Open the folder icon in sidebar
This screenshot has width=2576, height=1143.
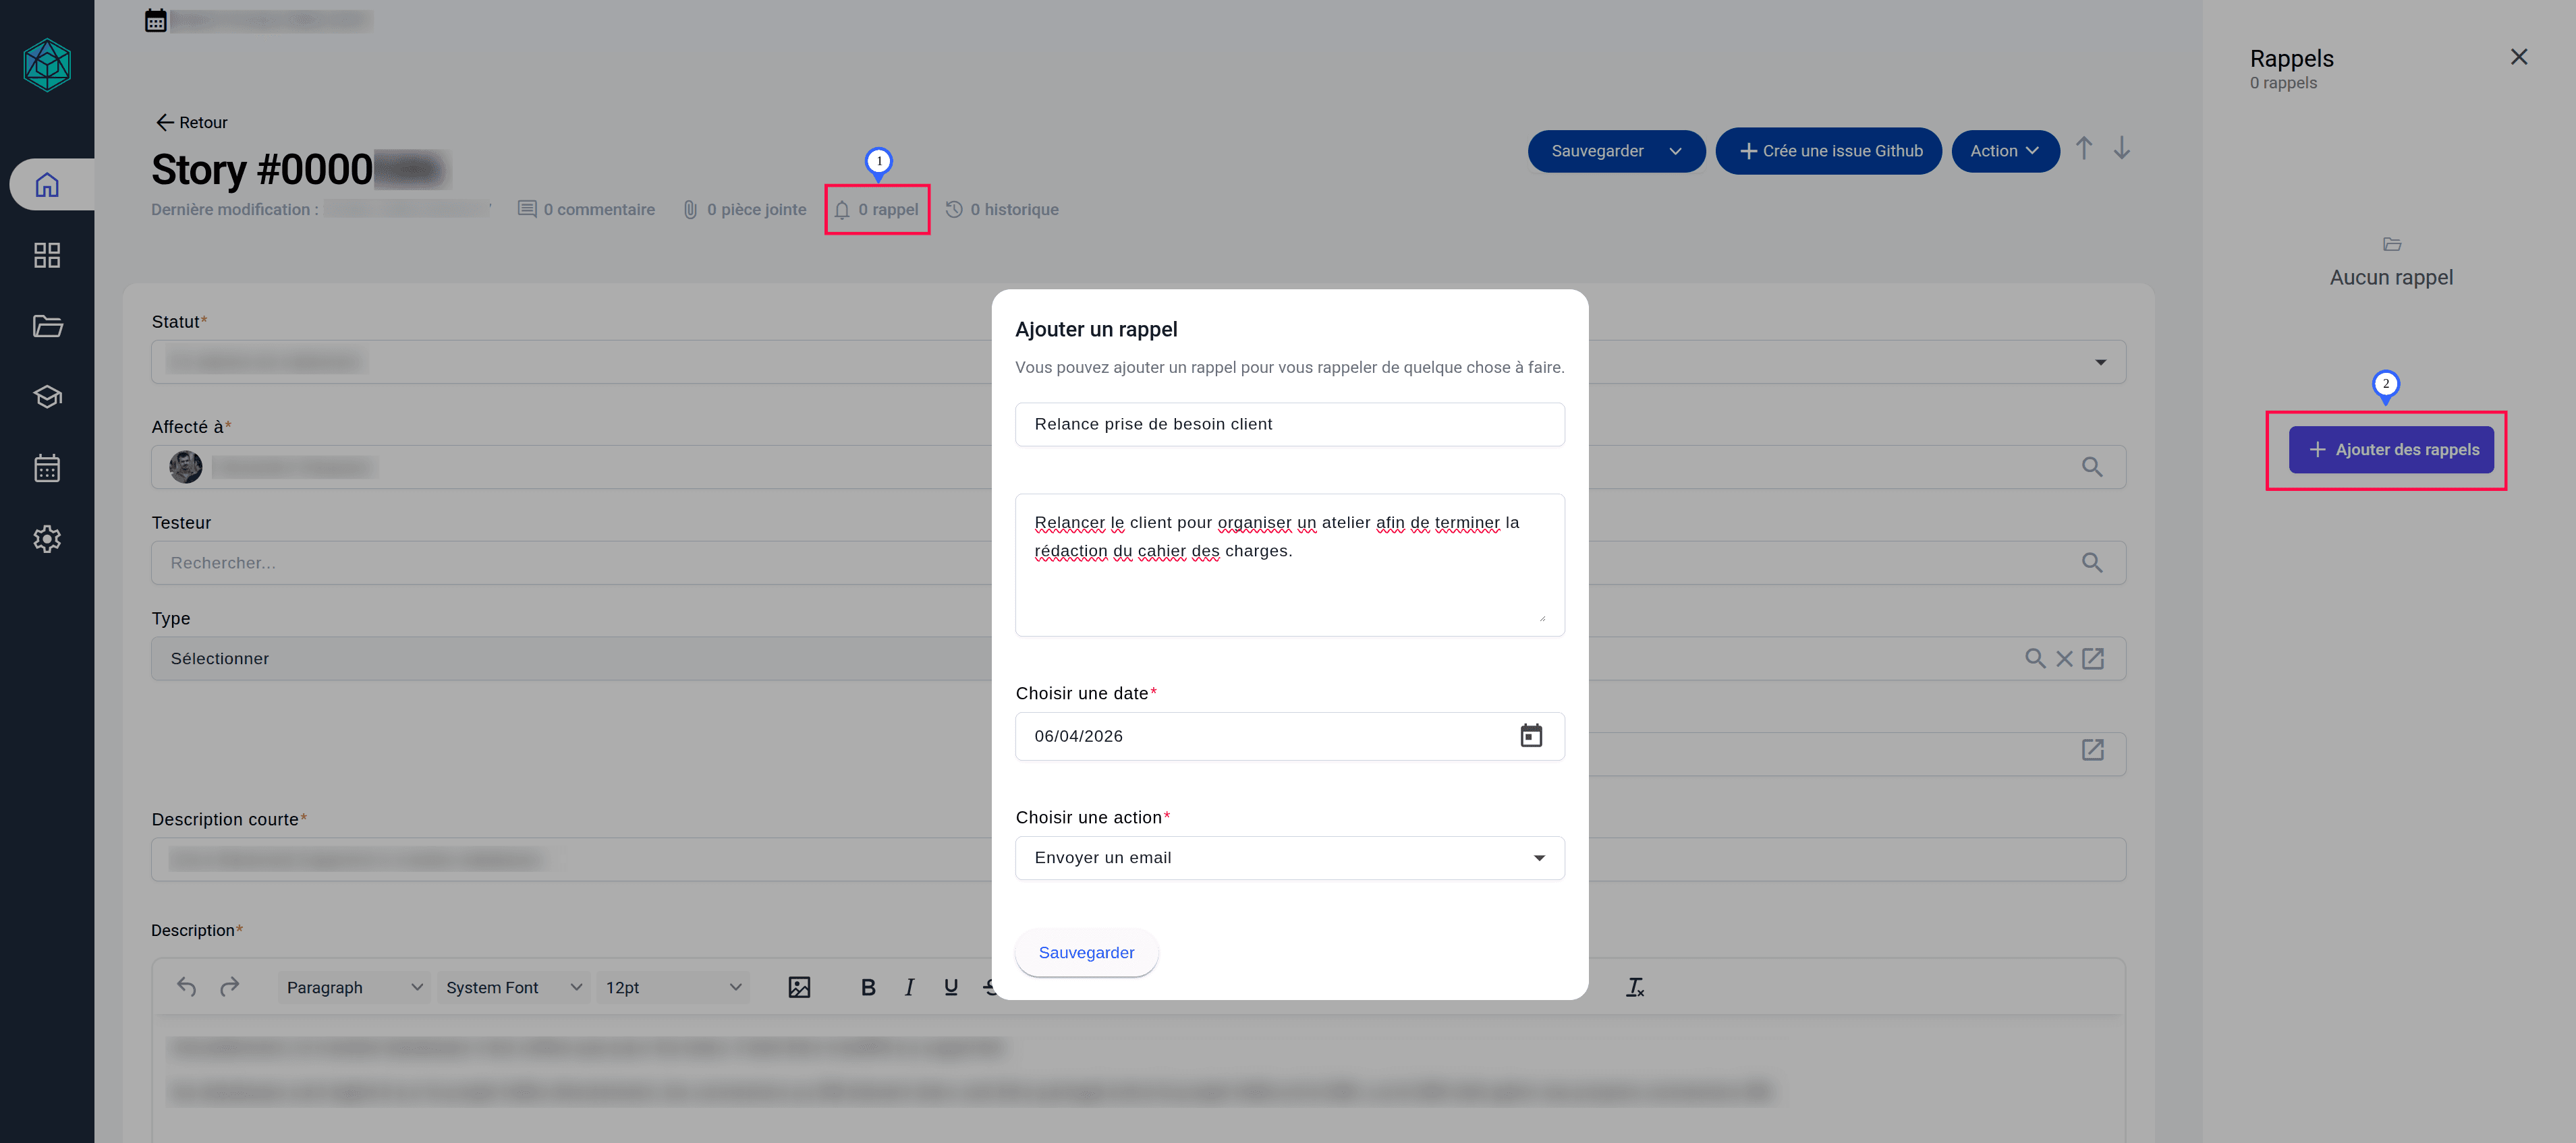click(47, 326)
